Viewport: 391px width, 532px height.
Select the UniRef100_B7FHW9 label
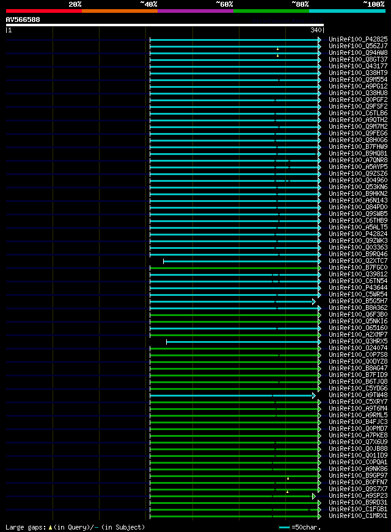point(358,147)
